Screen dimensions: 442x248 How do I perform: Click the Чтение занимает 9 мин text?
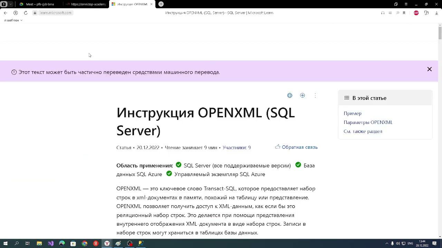pos(191,147)
